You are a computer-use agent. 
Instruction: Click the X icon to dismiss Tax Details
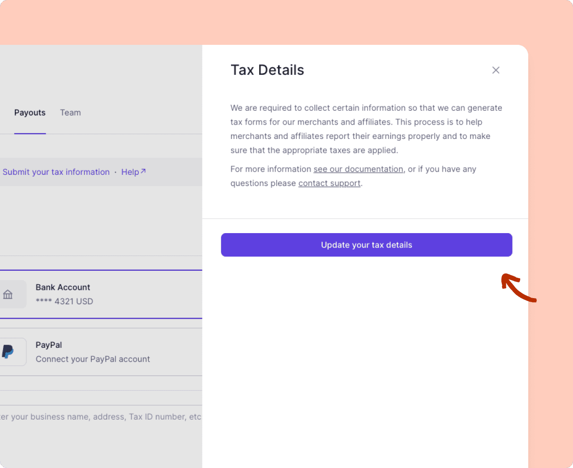[496, 70]
